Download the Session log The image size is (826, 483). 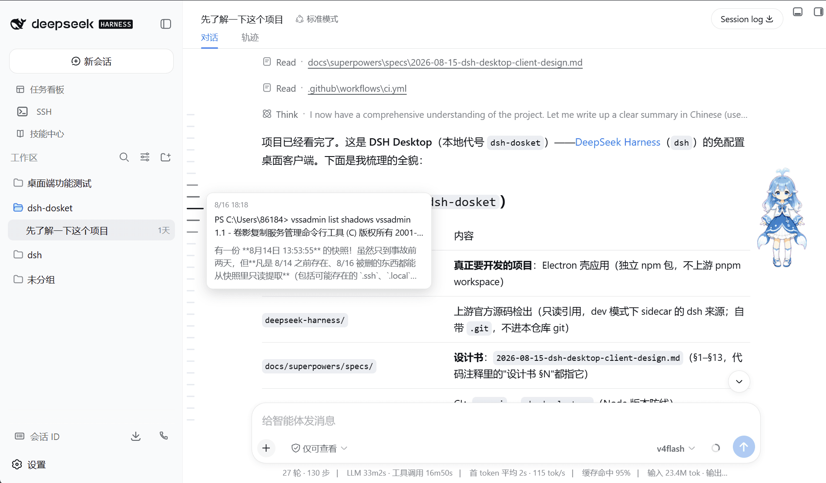747,19
